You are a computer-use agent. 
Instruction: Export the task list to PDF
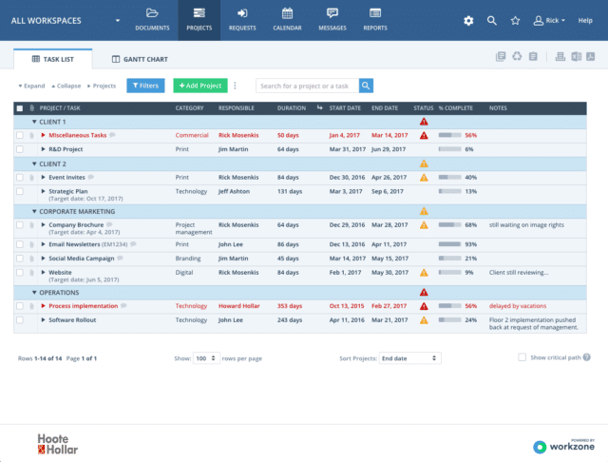(590, 58)
